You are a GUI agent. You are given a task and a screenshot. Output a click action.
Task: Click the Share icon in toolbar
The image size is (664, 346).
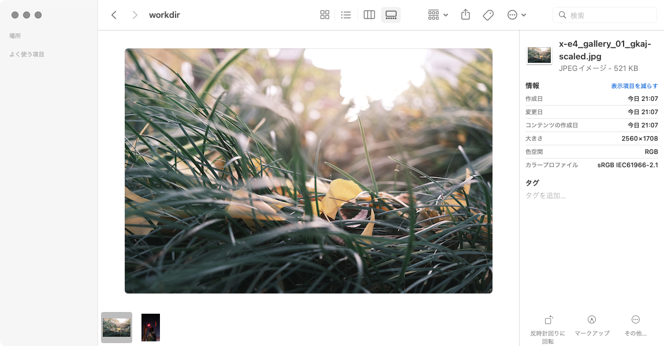(x=465, y=15)
